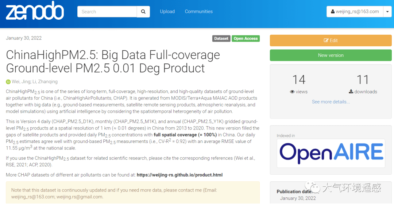Screen dimensions: 394x205
Task: Open the Upload page
Action: [167, 12]
